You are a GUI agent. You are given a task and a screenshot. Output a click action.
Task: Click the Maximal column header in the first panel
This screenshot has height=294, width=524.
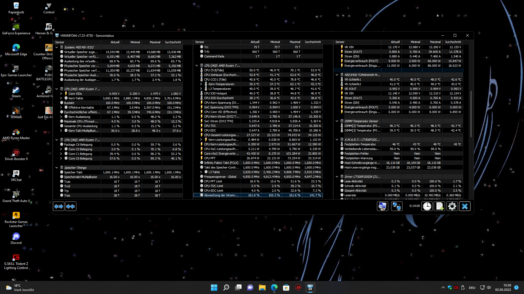coord(155,42)
